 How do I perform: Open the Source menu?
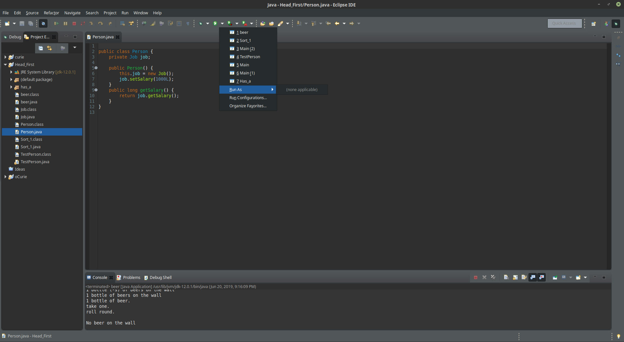coord(32,13)
